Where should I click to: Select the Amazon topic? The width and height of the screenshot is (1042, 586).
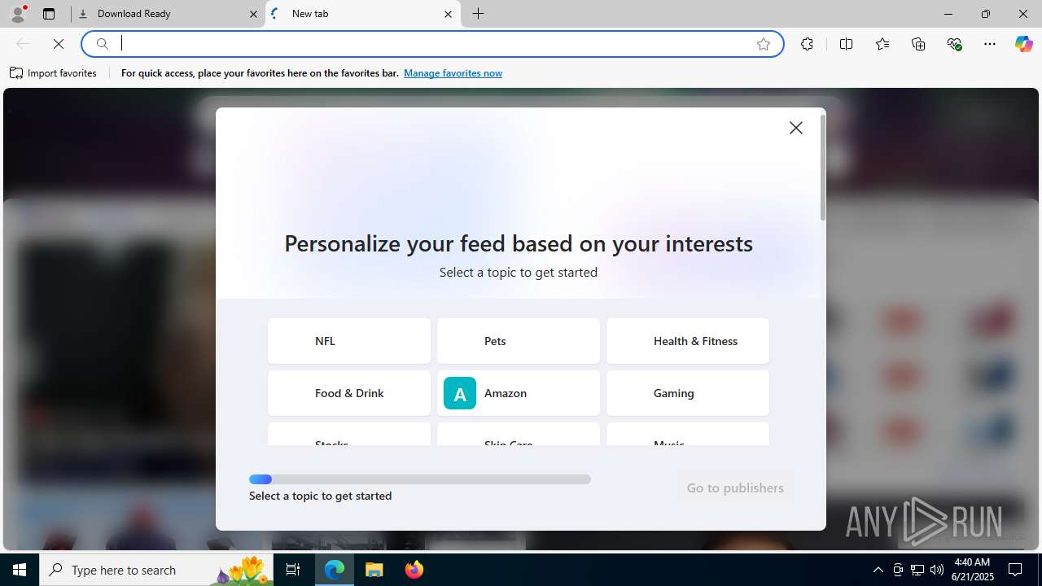click(519, 393)
